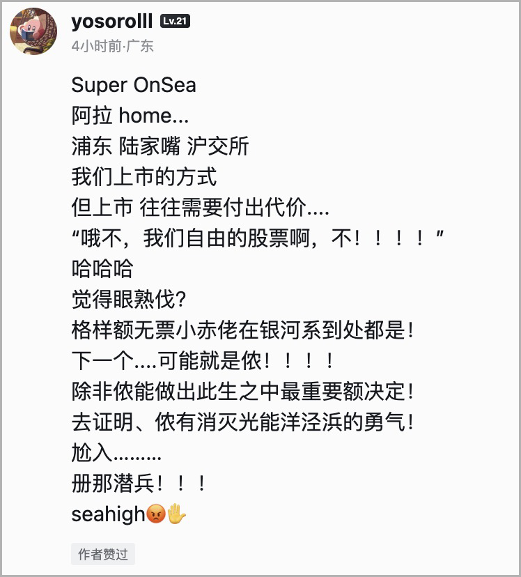Open the yosorolll username profile link

[112, 22]
